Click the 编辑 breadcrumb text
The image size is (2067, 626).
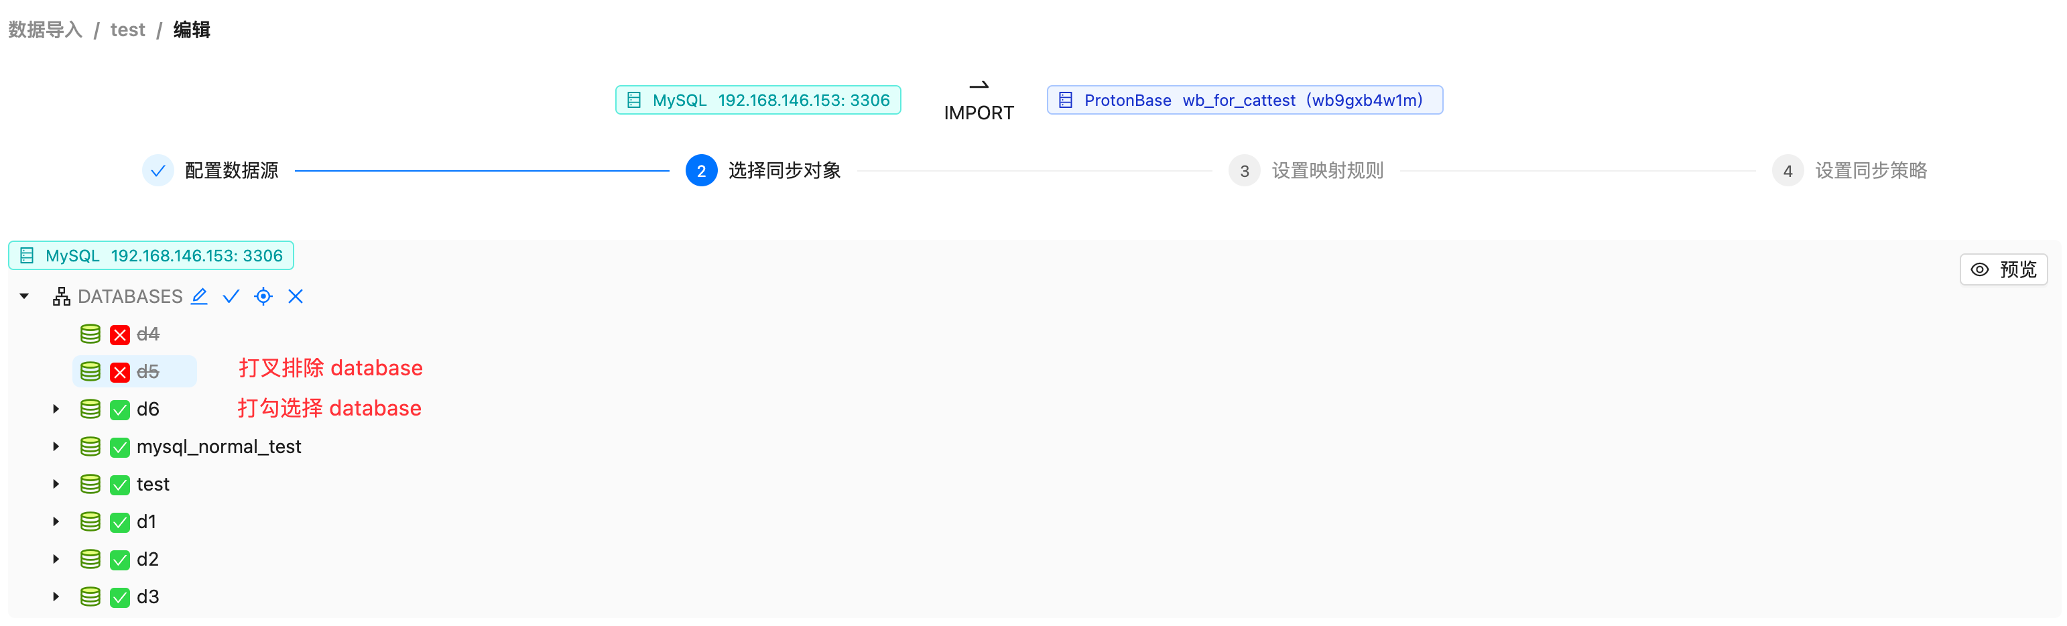(x=192, y=29)
